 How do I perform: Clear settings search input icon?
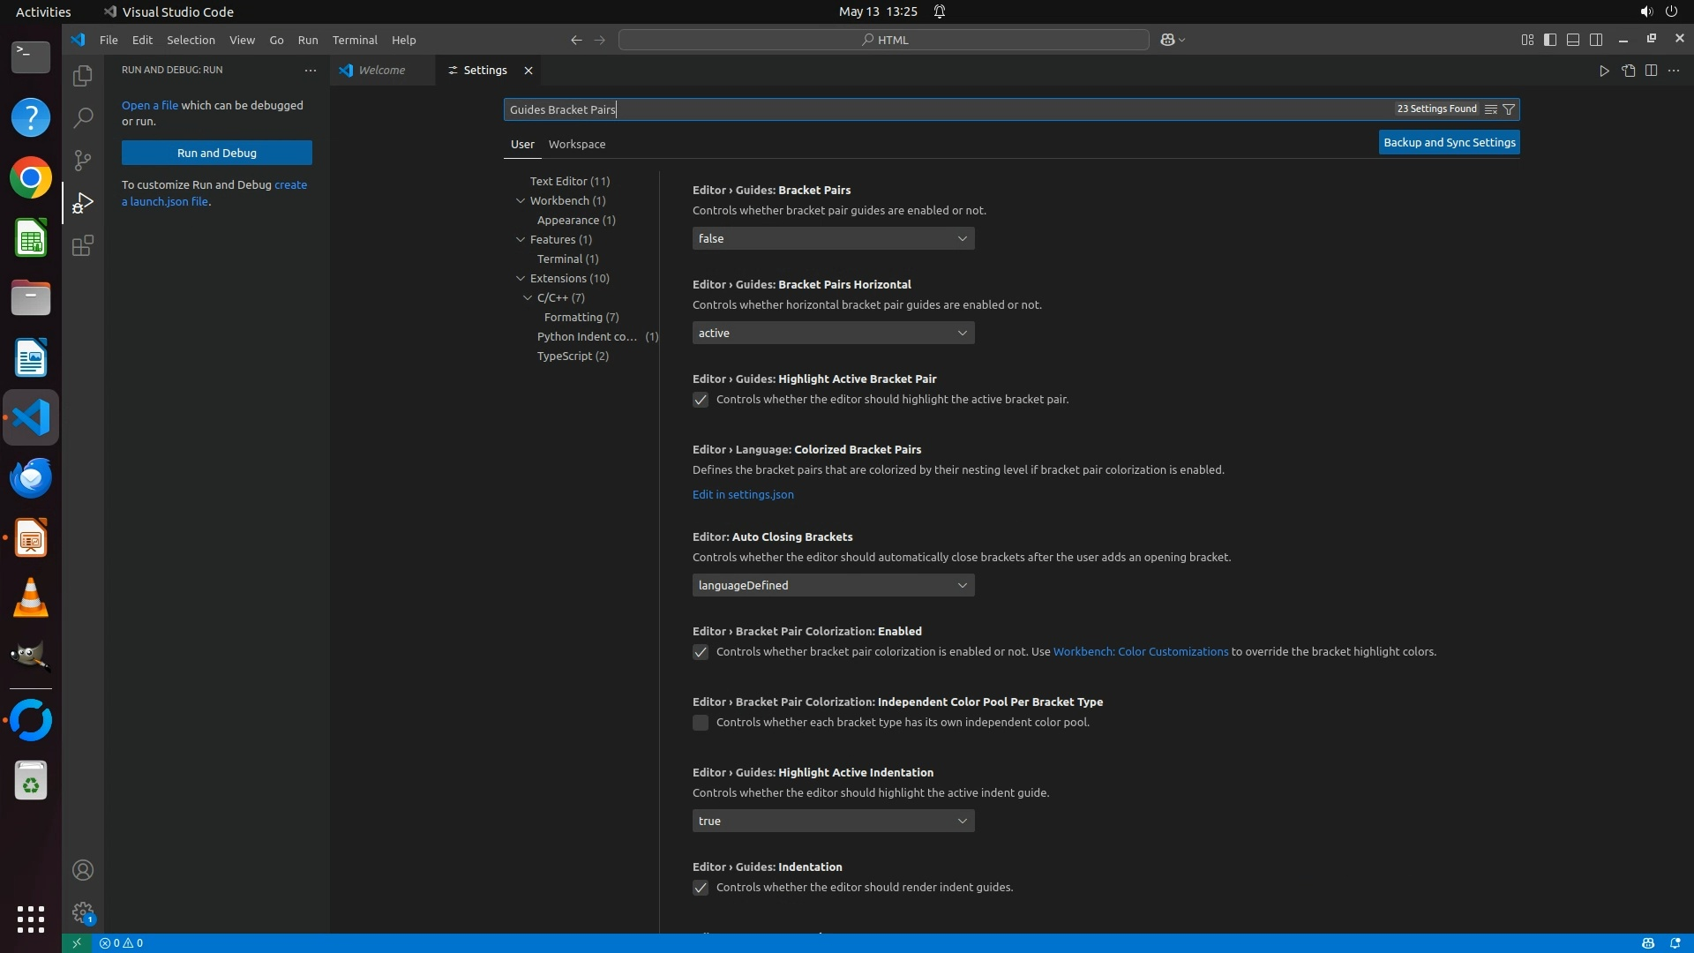(1490, 109)
